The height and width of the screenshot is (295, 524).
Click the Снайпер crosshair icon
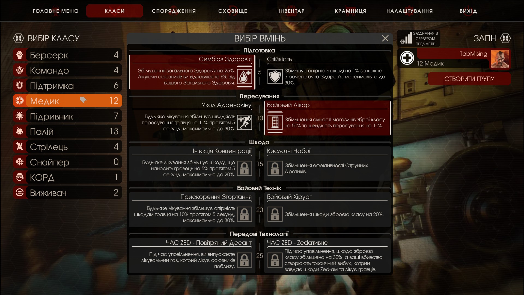click(20, 162)
